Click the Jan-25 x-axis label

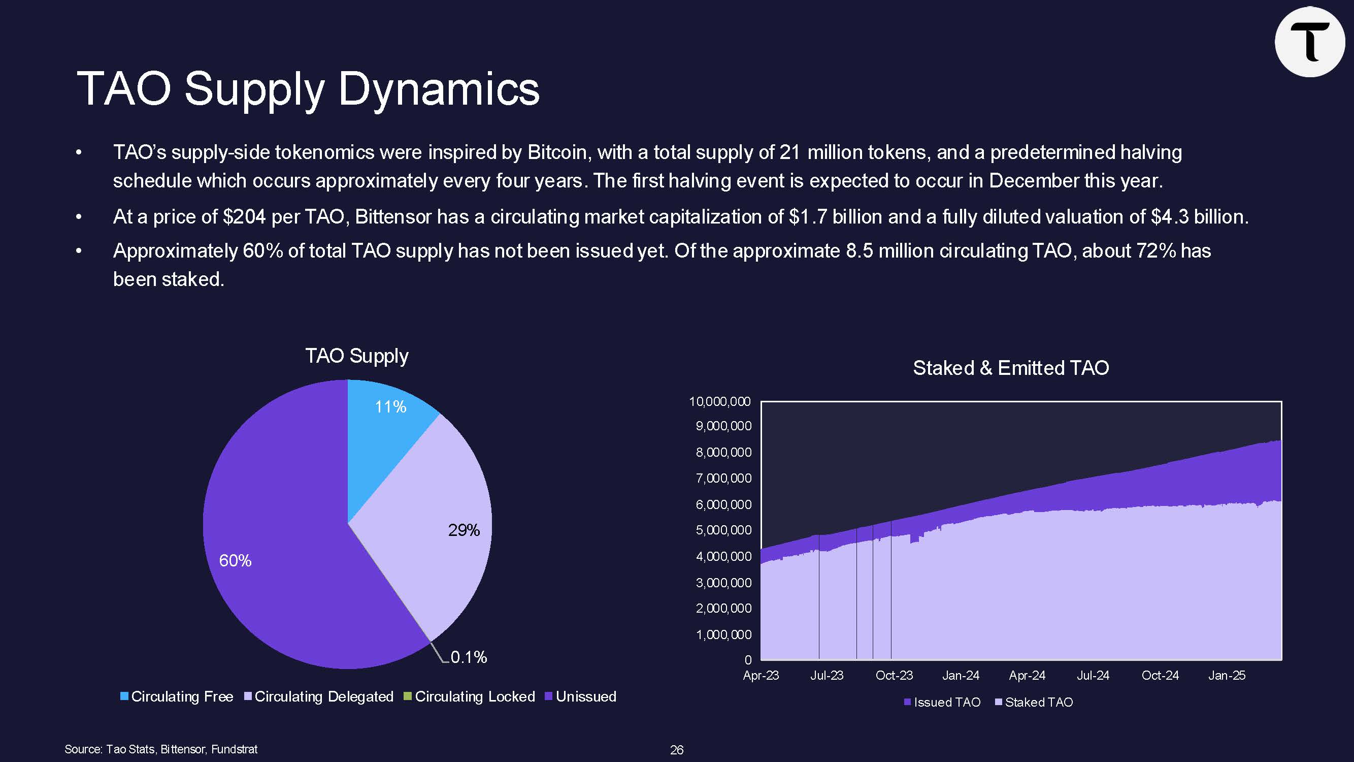pos(1226,675)
